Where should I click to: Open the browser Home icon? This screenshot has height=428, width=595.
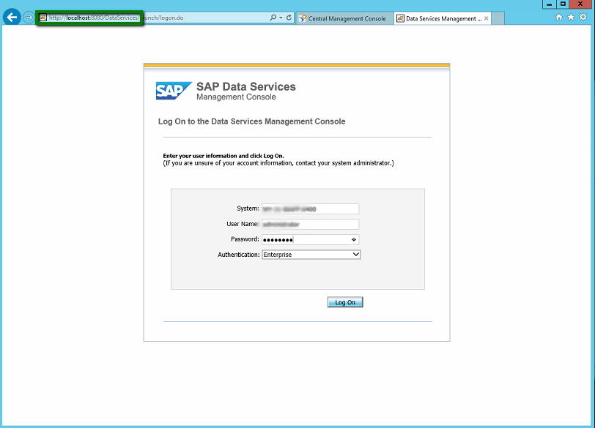coord(559,18)
